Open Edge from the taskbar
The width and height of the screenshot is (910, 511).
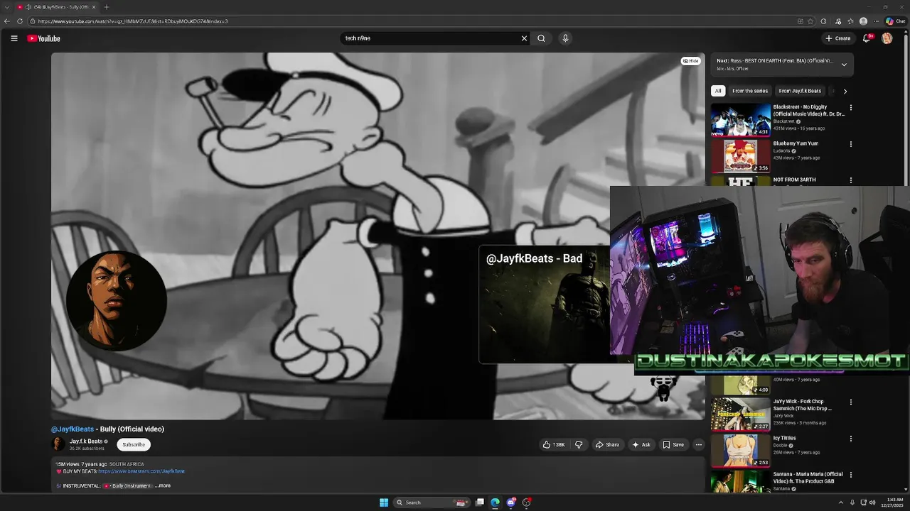pyautogui.click(x=495, y=502)
